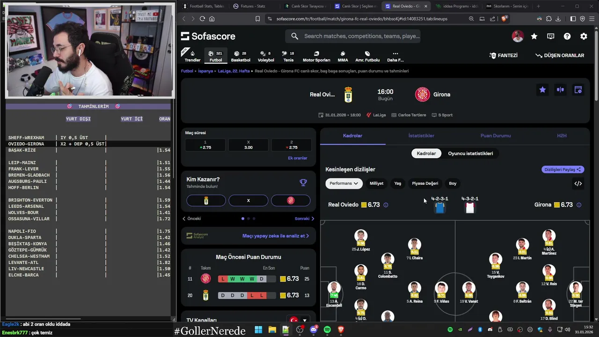
Task: Open the Ek oranlar link
Action: click(x=298, y=158)
